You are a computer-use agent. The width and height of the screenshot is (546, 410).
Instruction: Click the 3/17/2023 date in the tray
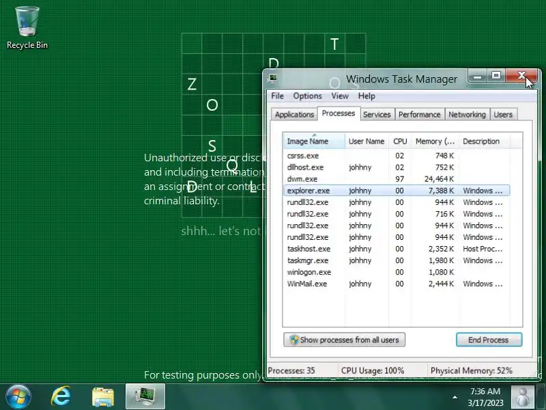(485, 402)
